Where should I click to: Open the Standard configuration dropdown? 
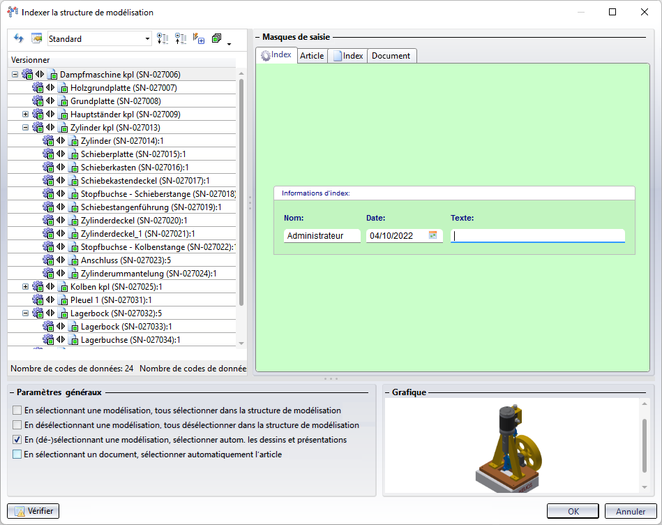[147, 39]
